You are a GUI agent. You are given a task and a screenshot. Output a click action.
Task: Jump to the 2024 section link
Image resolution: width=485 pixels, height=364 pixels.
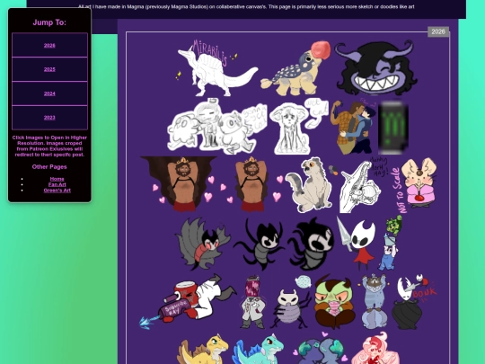point(49,93)
